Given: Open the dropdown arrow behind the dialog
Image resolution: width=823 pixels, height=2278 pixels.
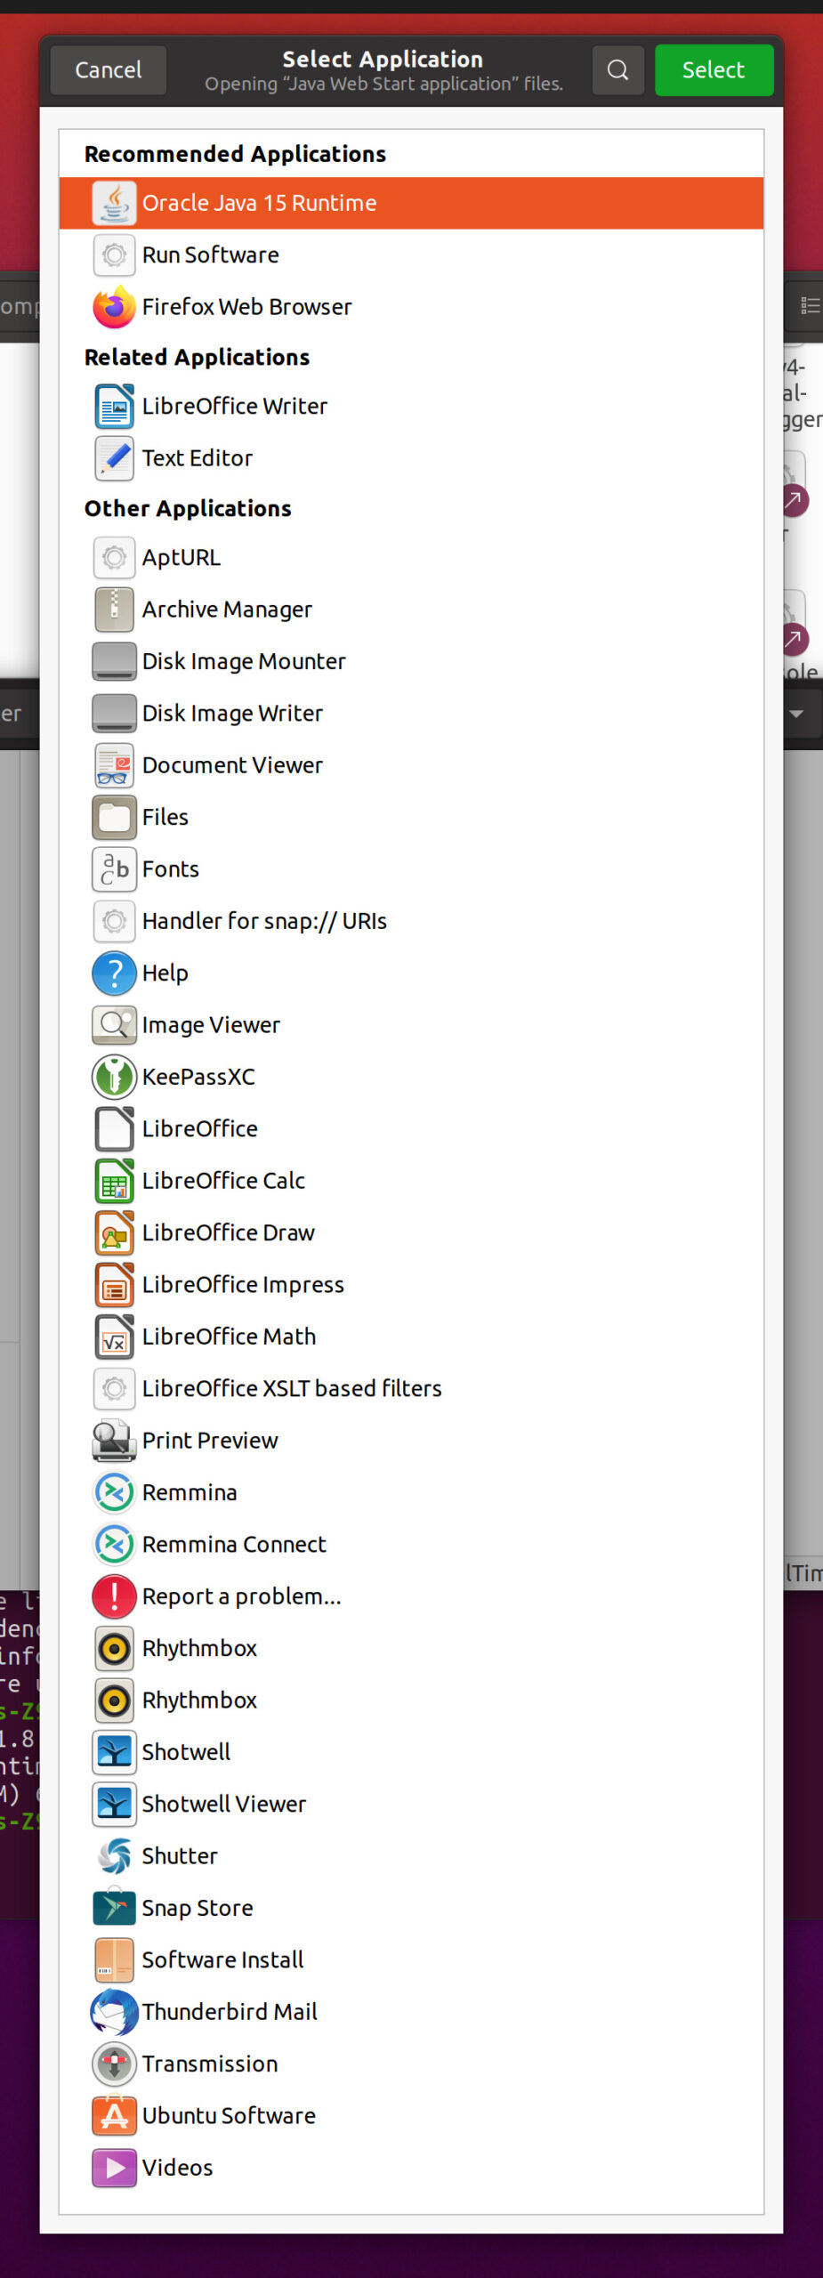Looking at the screenshot, I should 796,714.
